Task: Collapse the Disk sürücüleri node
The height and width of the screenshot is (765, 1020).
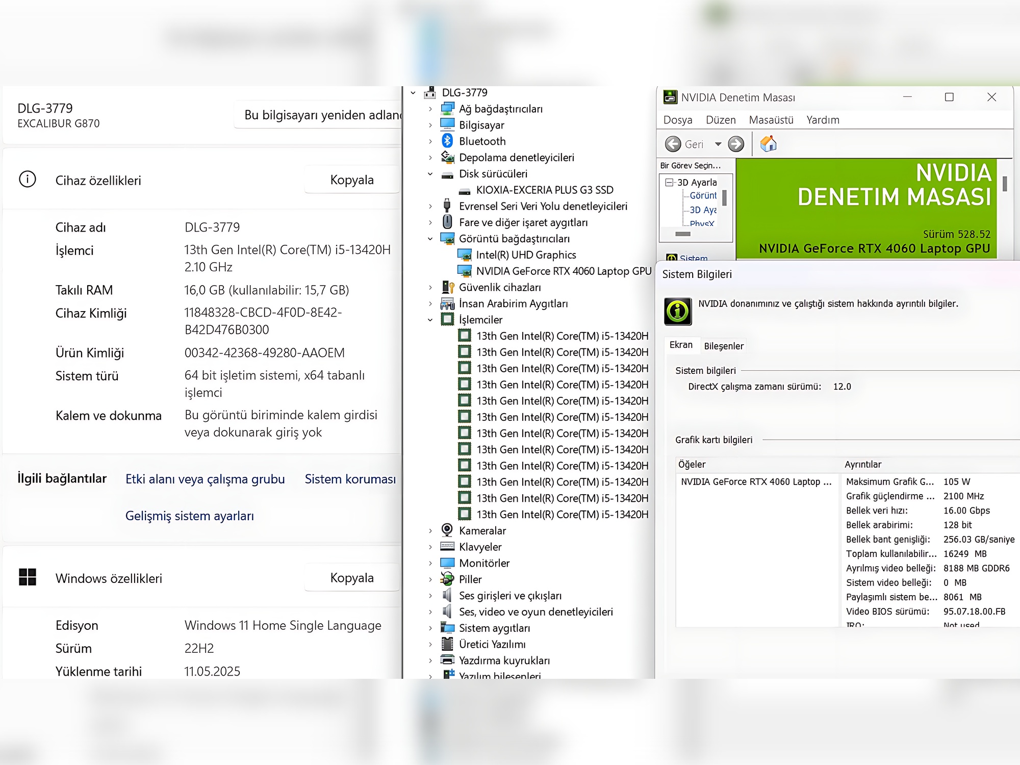Action: click(430, 174)
